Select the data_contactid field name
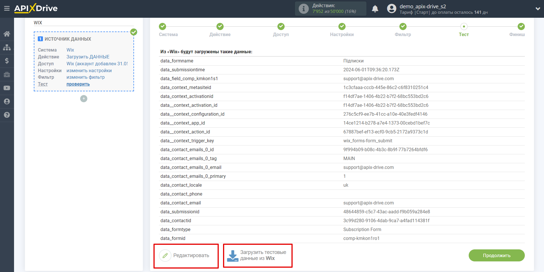 coord(176,220)
